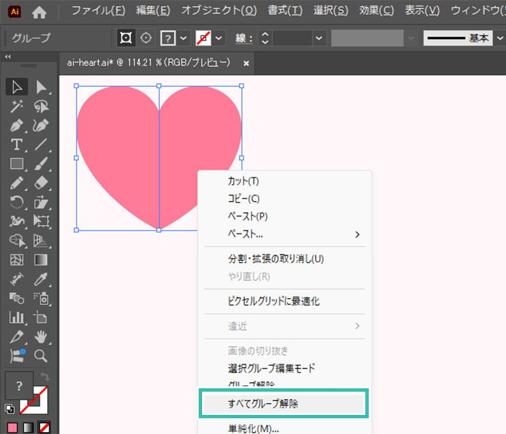The width and height of the screenshot is (506, 434).
Task: Close the ai-heart.ai document tab
Action: [x=246, y=63]
